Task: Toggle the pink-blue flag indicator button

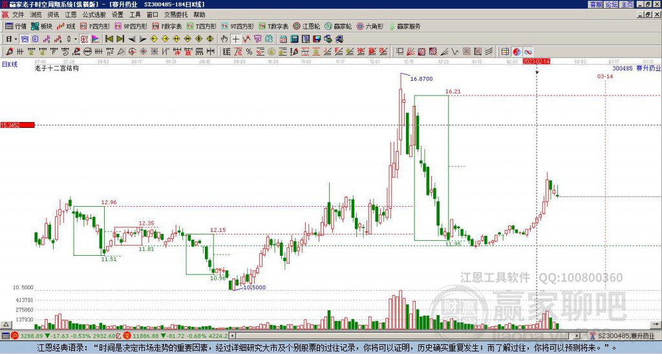Action: click(x=96, y=39)
